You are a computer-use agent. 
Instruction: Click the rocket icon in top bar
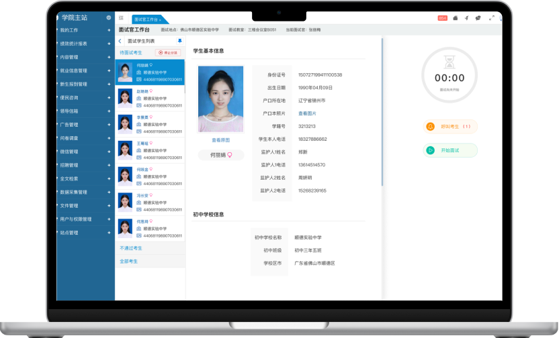[x=466, y=18]
